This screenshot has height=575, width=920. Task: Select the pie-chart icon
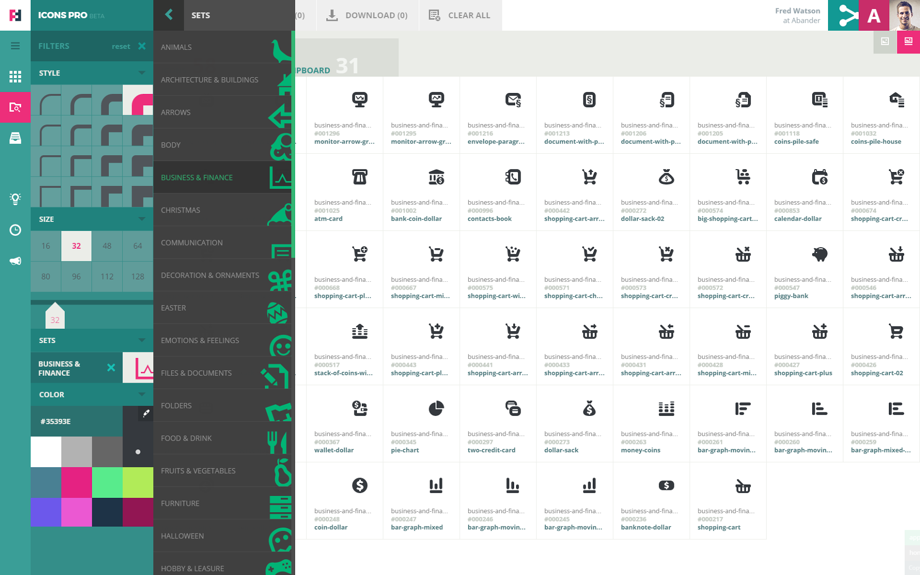(436, 408)
